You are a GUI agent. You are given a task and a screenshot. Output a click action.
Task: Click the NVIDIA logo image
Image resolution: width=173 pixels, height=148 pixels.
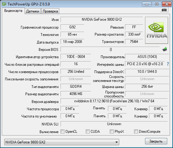click(157, 30)
